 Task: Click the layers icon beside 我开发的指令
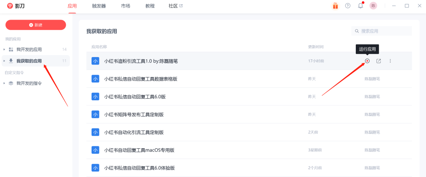[11, 83]
